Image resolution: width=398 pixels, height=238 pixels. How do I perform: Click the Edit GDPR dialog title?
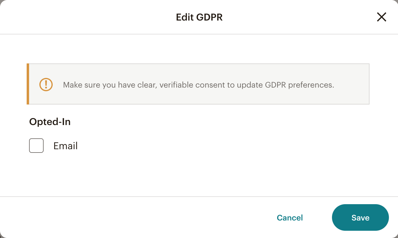[199, 17]
